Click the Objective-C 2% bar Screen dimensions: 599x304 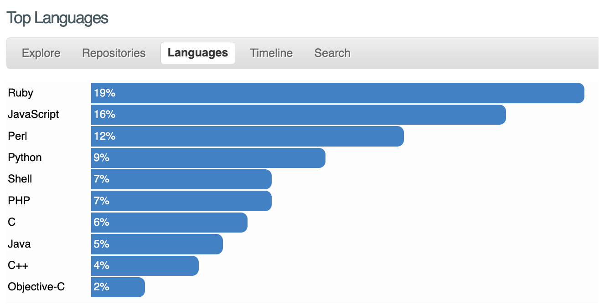click(x=118, y=287)
